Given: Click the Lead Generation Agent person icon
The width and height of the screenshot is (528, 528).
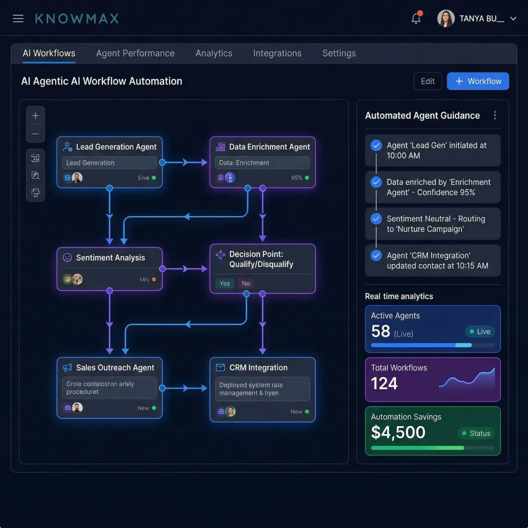Looking at the screenshot, I should point(67,147).
